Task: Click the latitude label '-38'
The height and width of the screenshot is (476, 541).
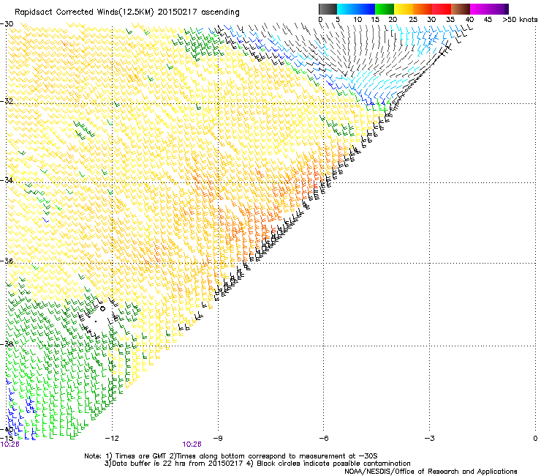Action: (x=7, y=343)
